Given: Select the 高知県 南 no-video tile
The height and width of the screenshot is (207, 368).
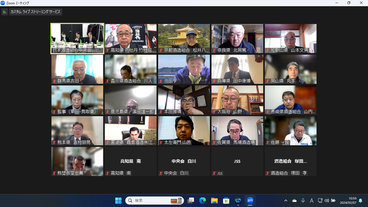Looking at the screenshot, I should click(x=131, y=162).
